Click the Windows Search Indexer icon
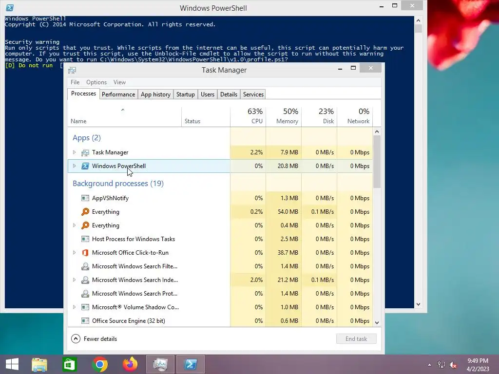The image size is (499, 374). [85, 280]
